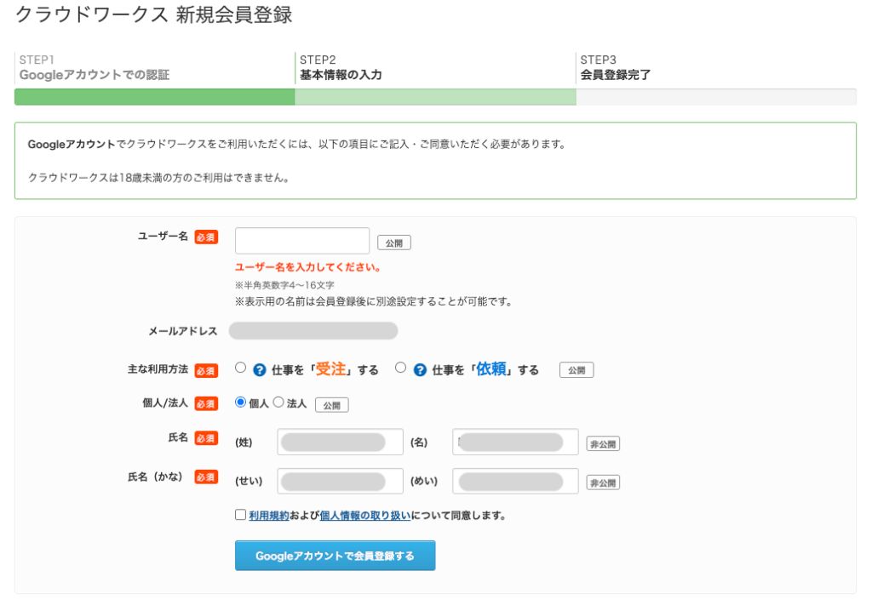Click 公開 badge beside 主な利用方法
Viewport: 872px width, 611px height.
point(577,370)
